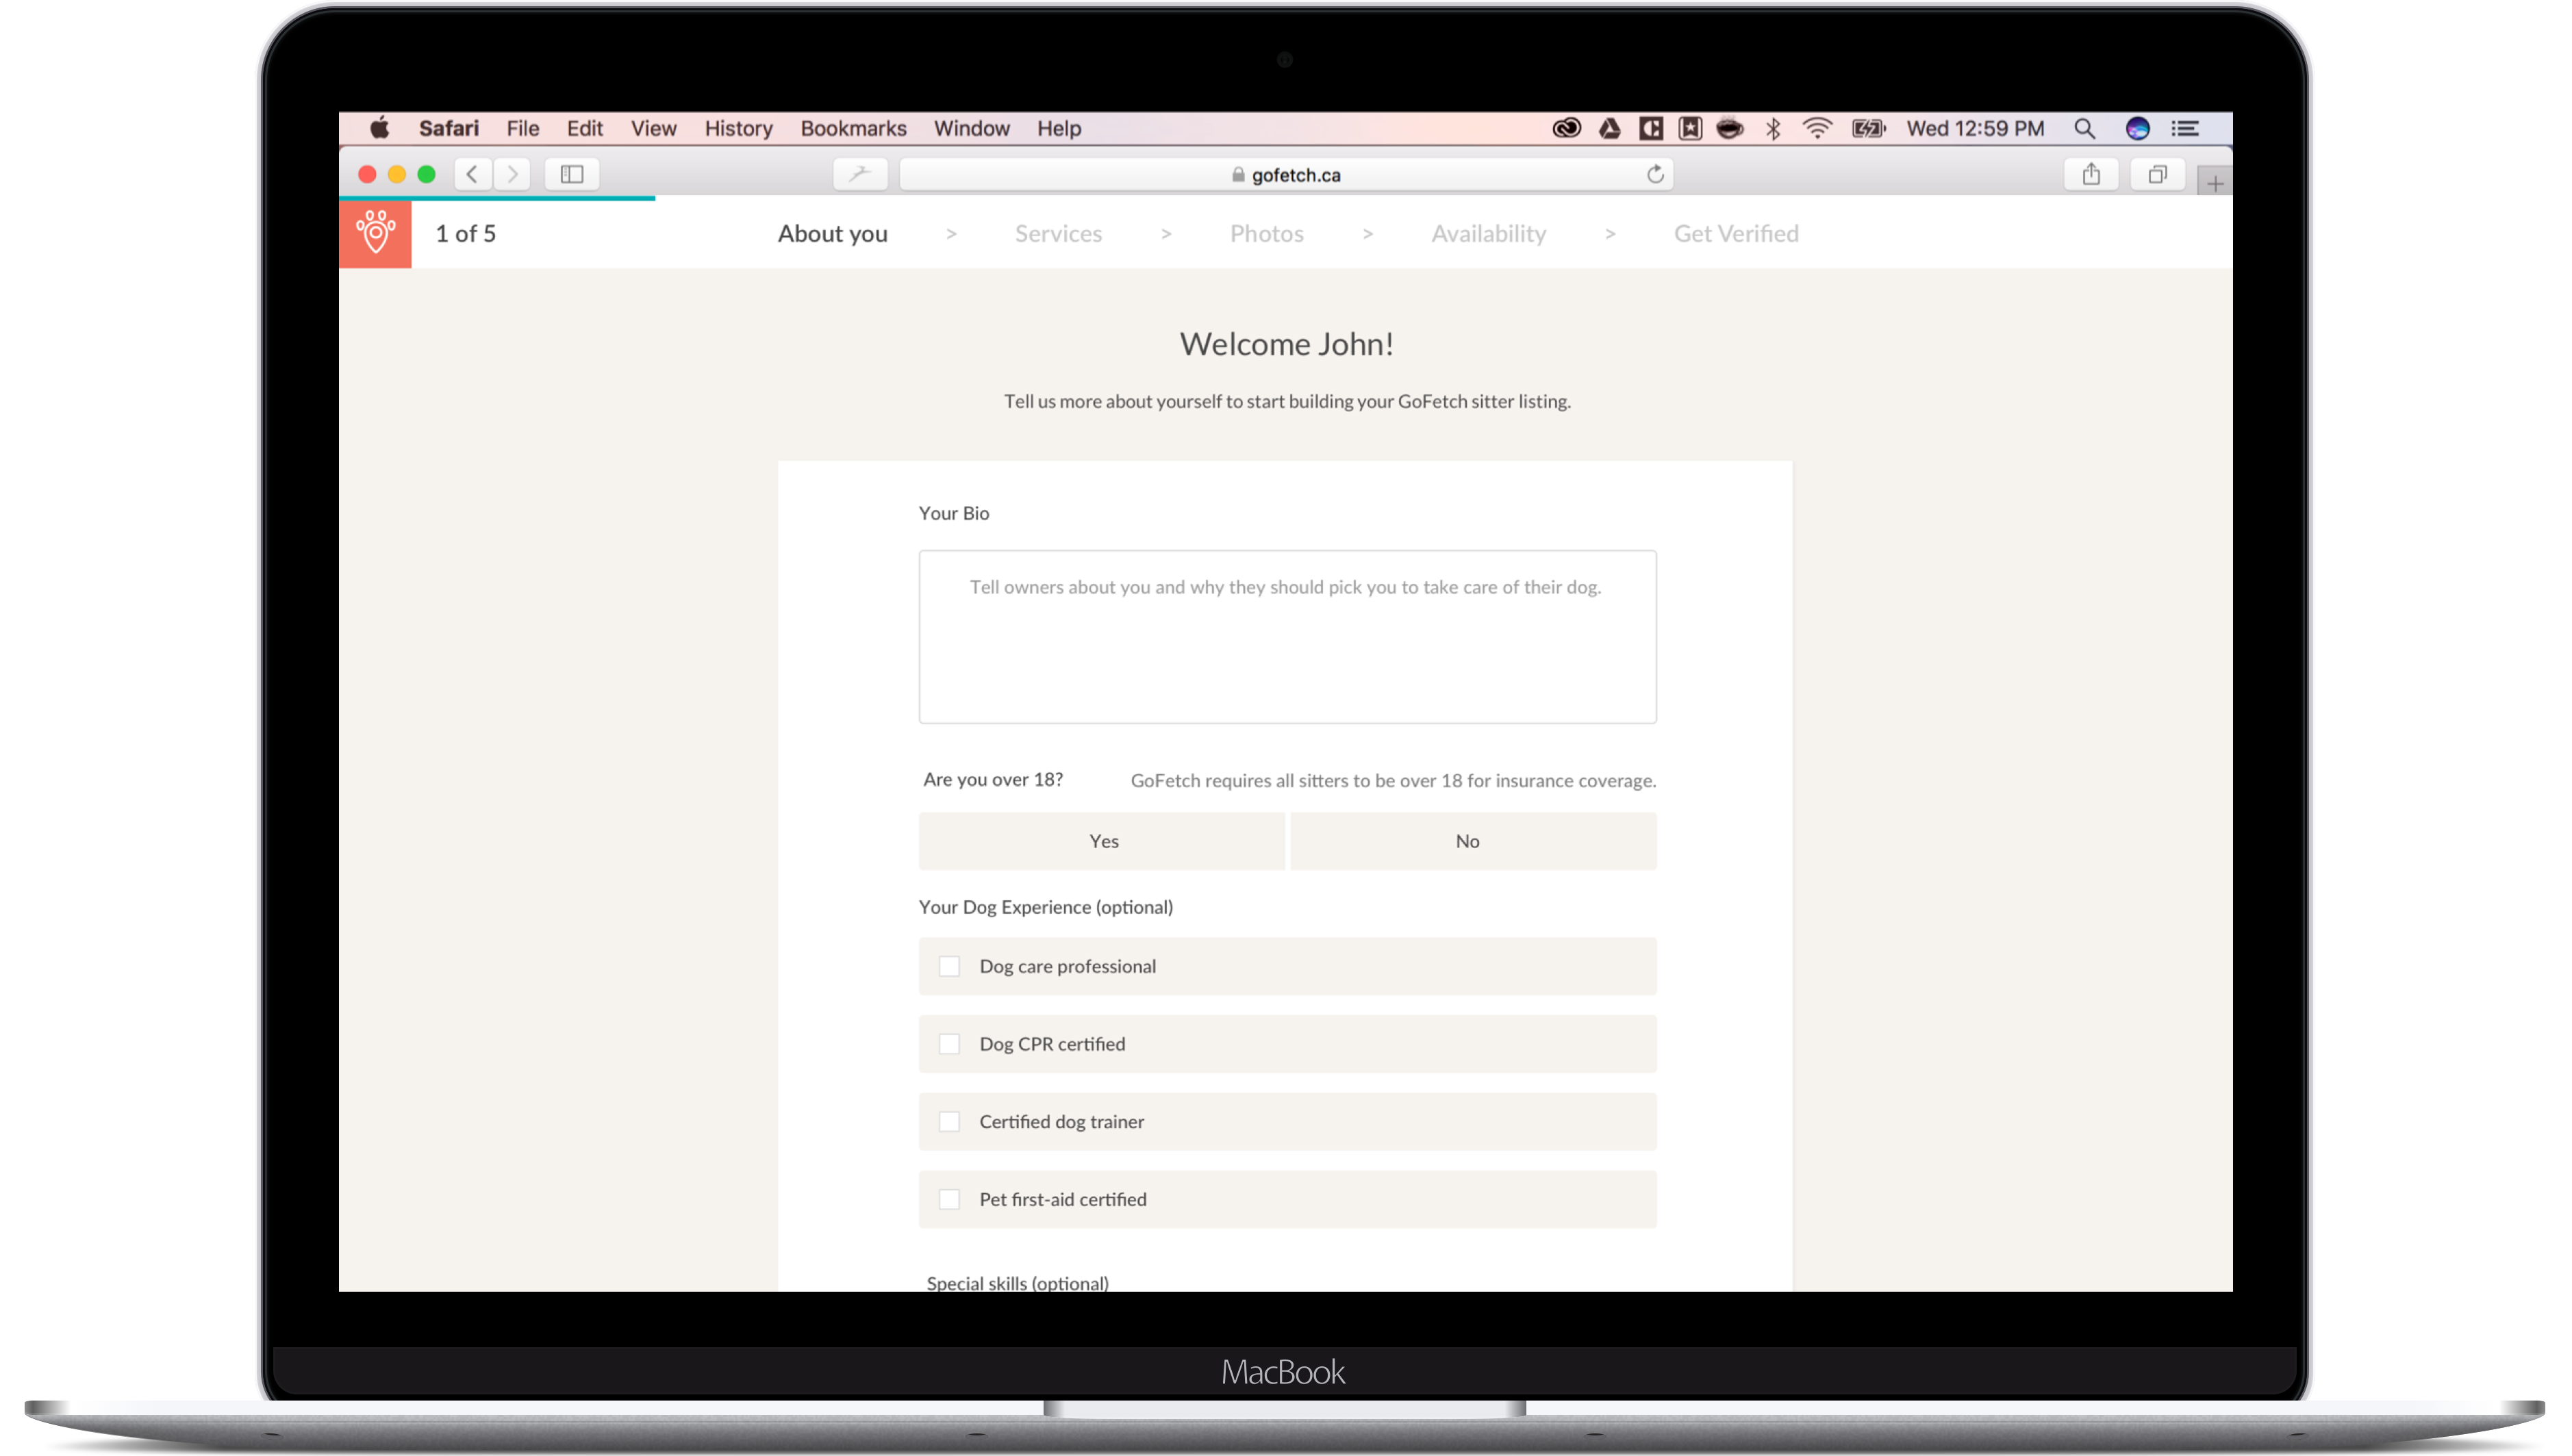Go to the Photos step

coord(1267,233)
